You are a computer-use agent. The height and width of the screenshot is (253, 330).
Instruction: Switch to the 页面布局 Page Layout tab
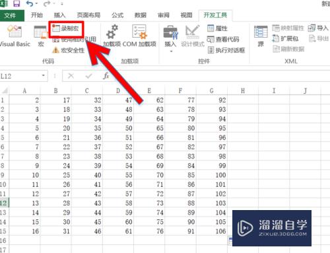pos(88,15)
